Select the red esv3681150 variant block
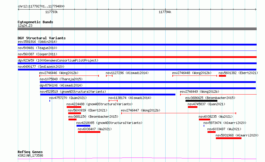The image size is (265, 162). pos(73,119)
